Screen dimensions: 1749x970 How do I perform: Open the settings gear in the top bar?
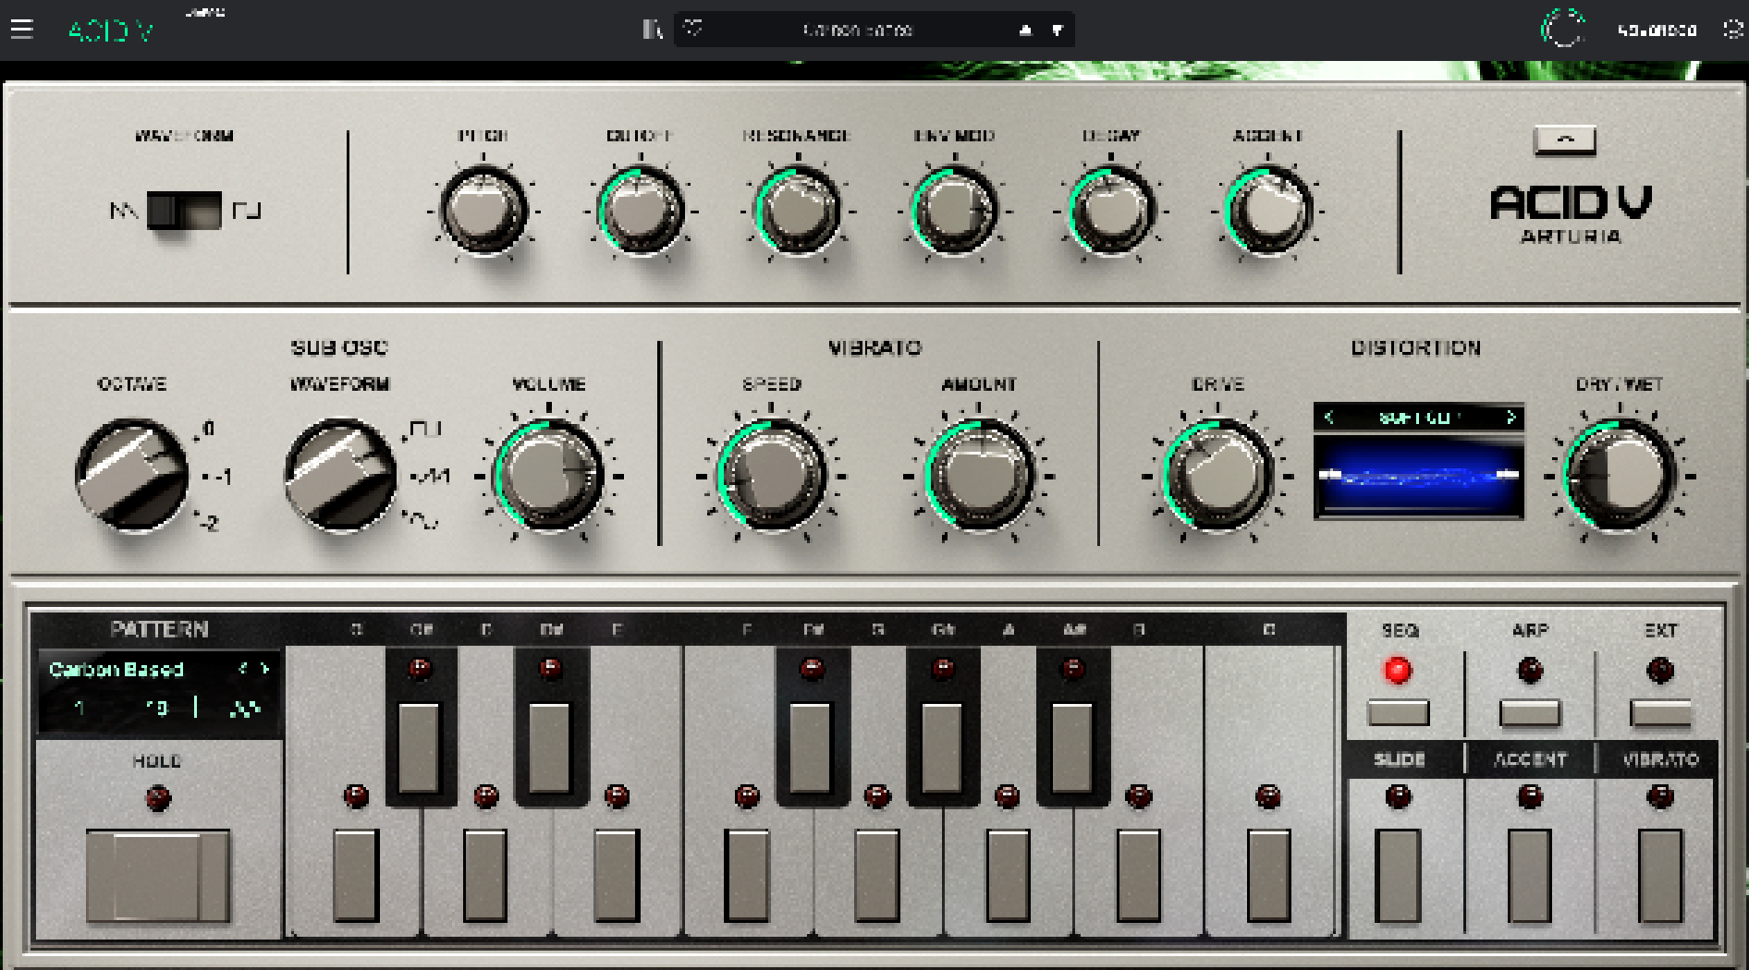point(1732,30)
